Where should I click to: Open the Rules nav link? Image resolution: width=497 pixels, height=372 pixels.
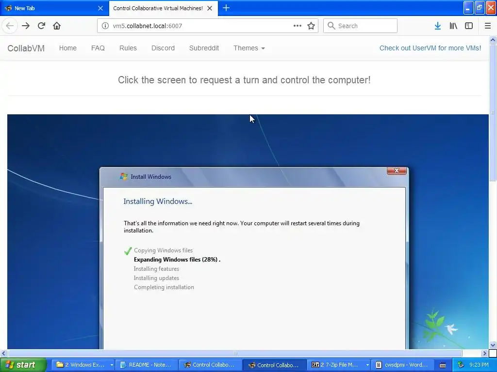[128, 48]
